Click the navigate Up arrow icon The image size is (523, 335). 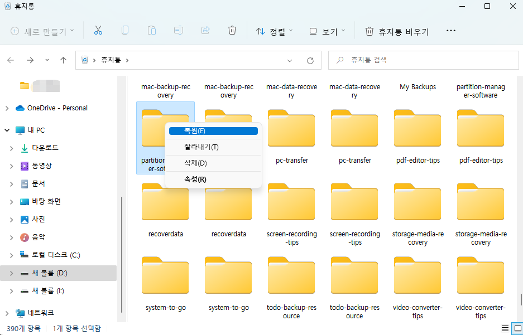(63, 60)
